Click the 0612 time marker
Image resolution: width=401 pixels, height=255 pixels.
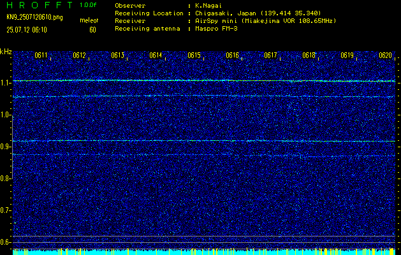[79, 55]
